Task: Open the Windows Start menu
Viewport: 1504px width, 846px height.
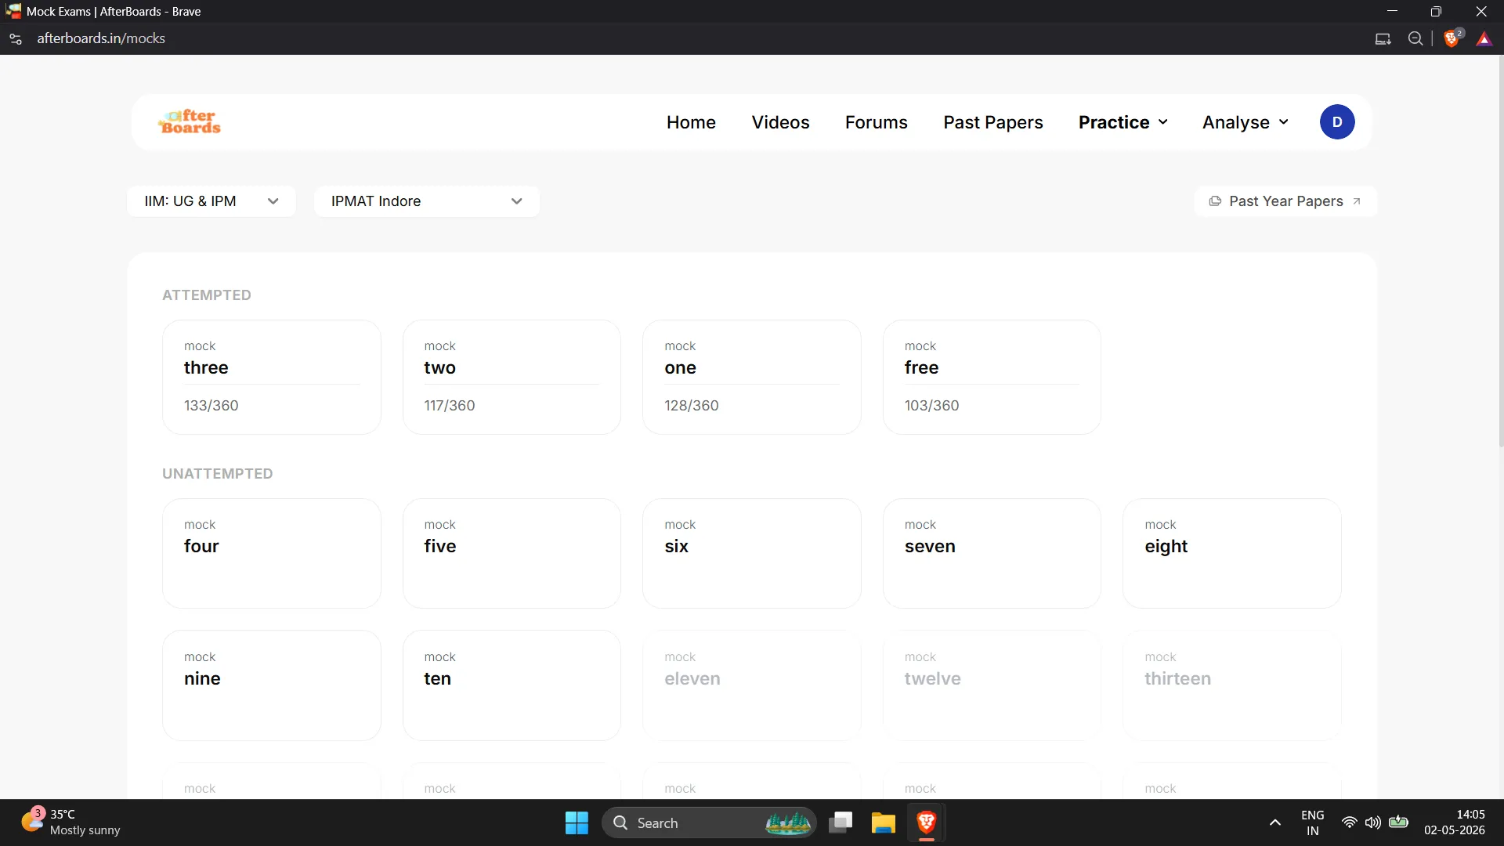Action: 577,822
